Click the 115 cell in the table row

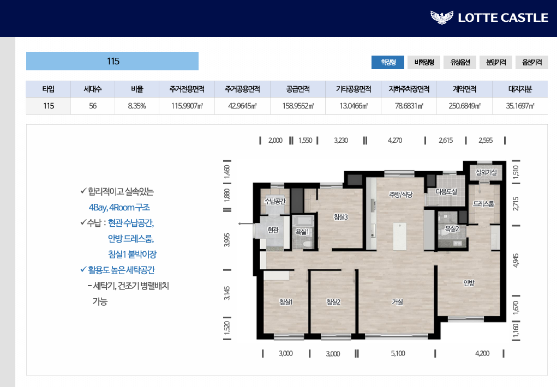pyautogui.click(x=49, y=106)
